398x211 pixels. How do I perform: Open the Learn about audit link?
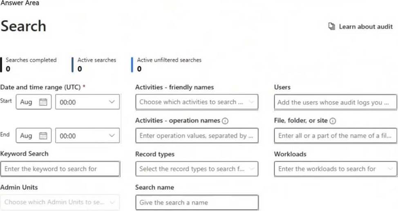point(365,27)
